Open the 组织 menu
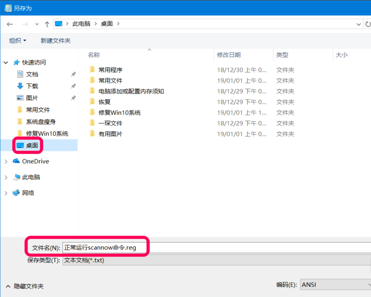This screenshot has width=371, height=297. pyautogui.click(x=17, y=40)
